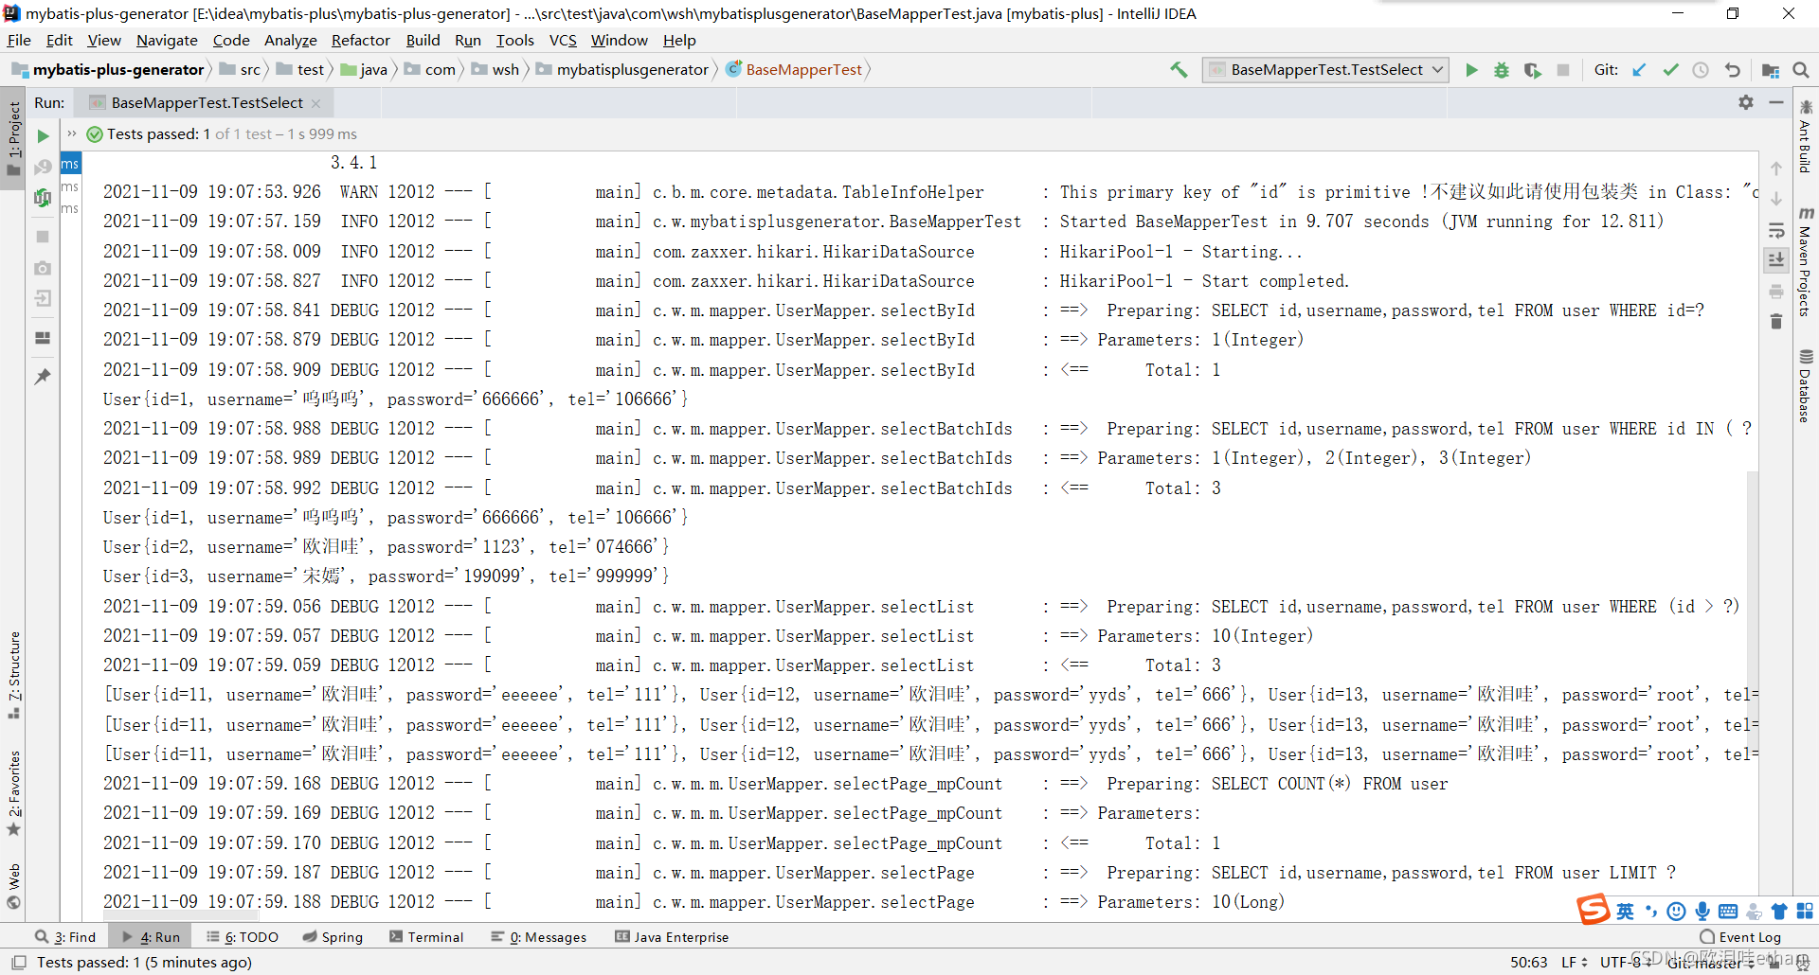The height and width of the screenshot is (975, 1819).
Task: Open the Database side panel
Action: (x=1806, y=386)
